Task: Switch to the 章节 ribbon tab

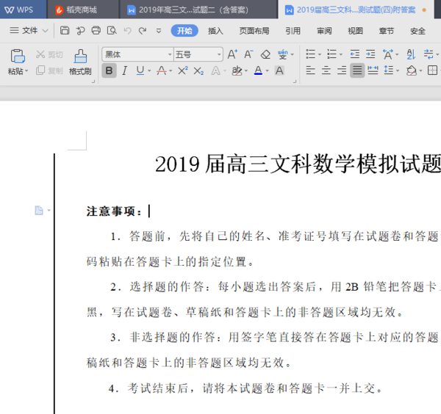Action: coord(387,31)
